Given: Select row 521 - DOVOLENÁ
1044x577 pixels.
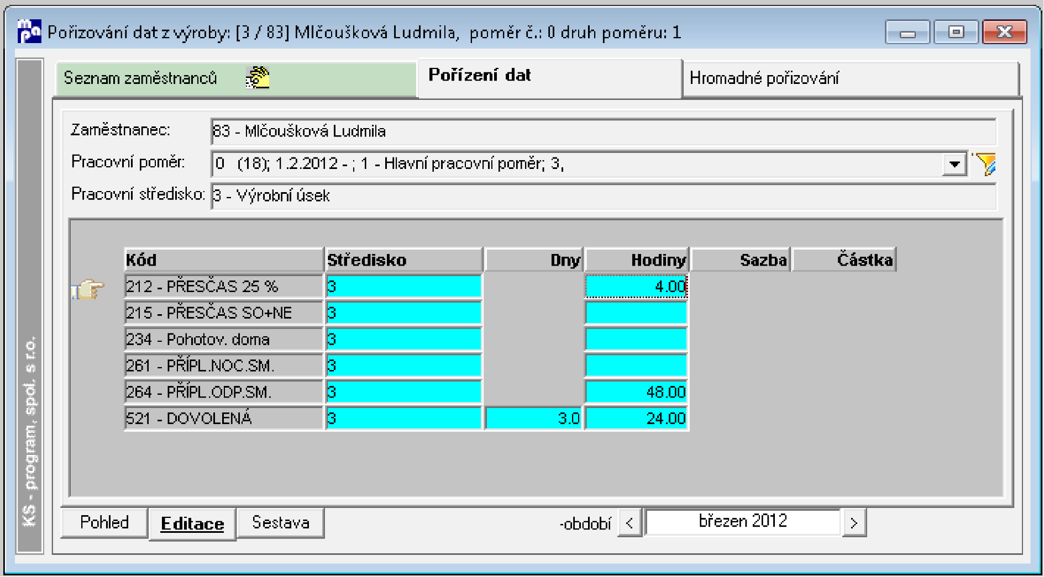Looking at the screenshot, I should point(224,419).
